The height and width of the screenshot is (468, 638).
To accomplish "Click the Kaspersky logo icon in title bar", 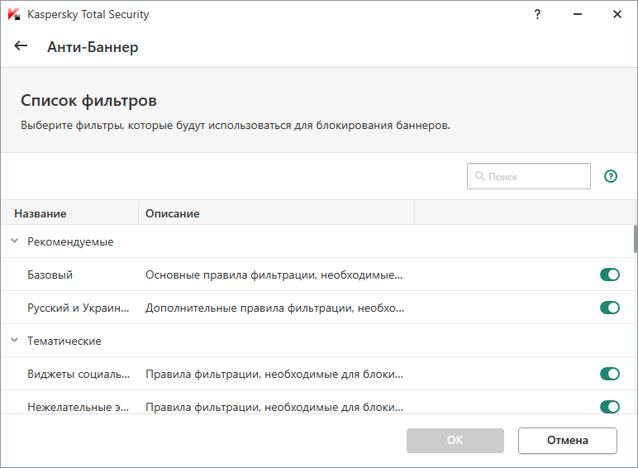I will [x=14, y=14].
